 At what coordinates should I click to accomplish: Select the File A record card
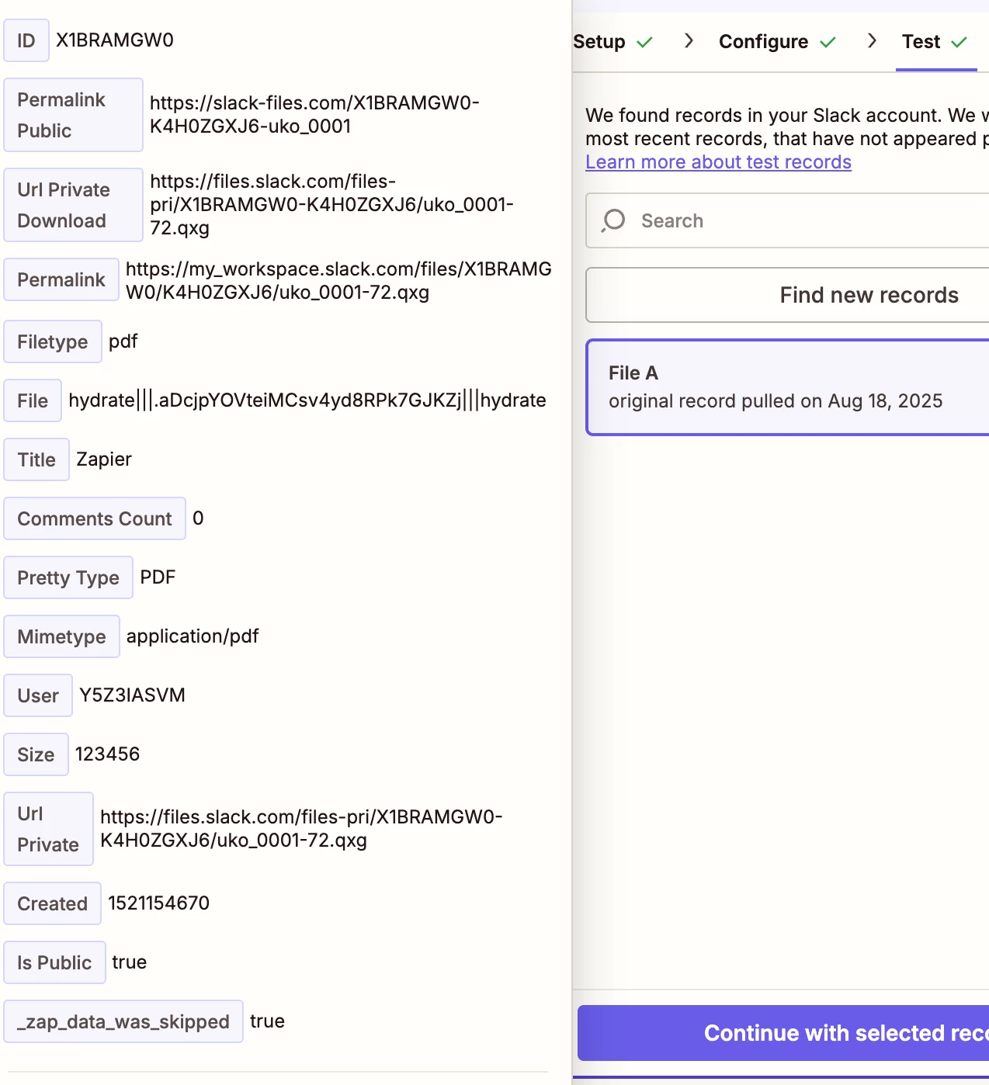tap(787, 387)
